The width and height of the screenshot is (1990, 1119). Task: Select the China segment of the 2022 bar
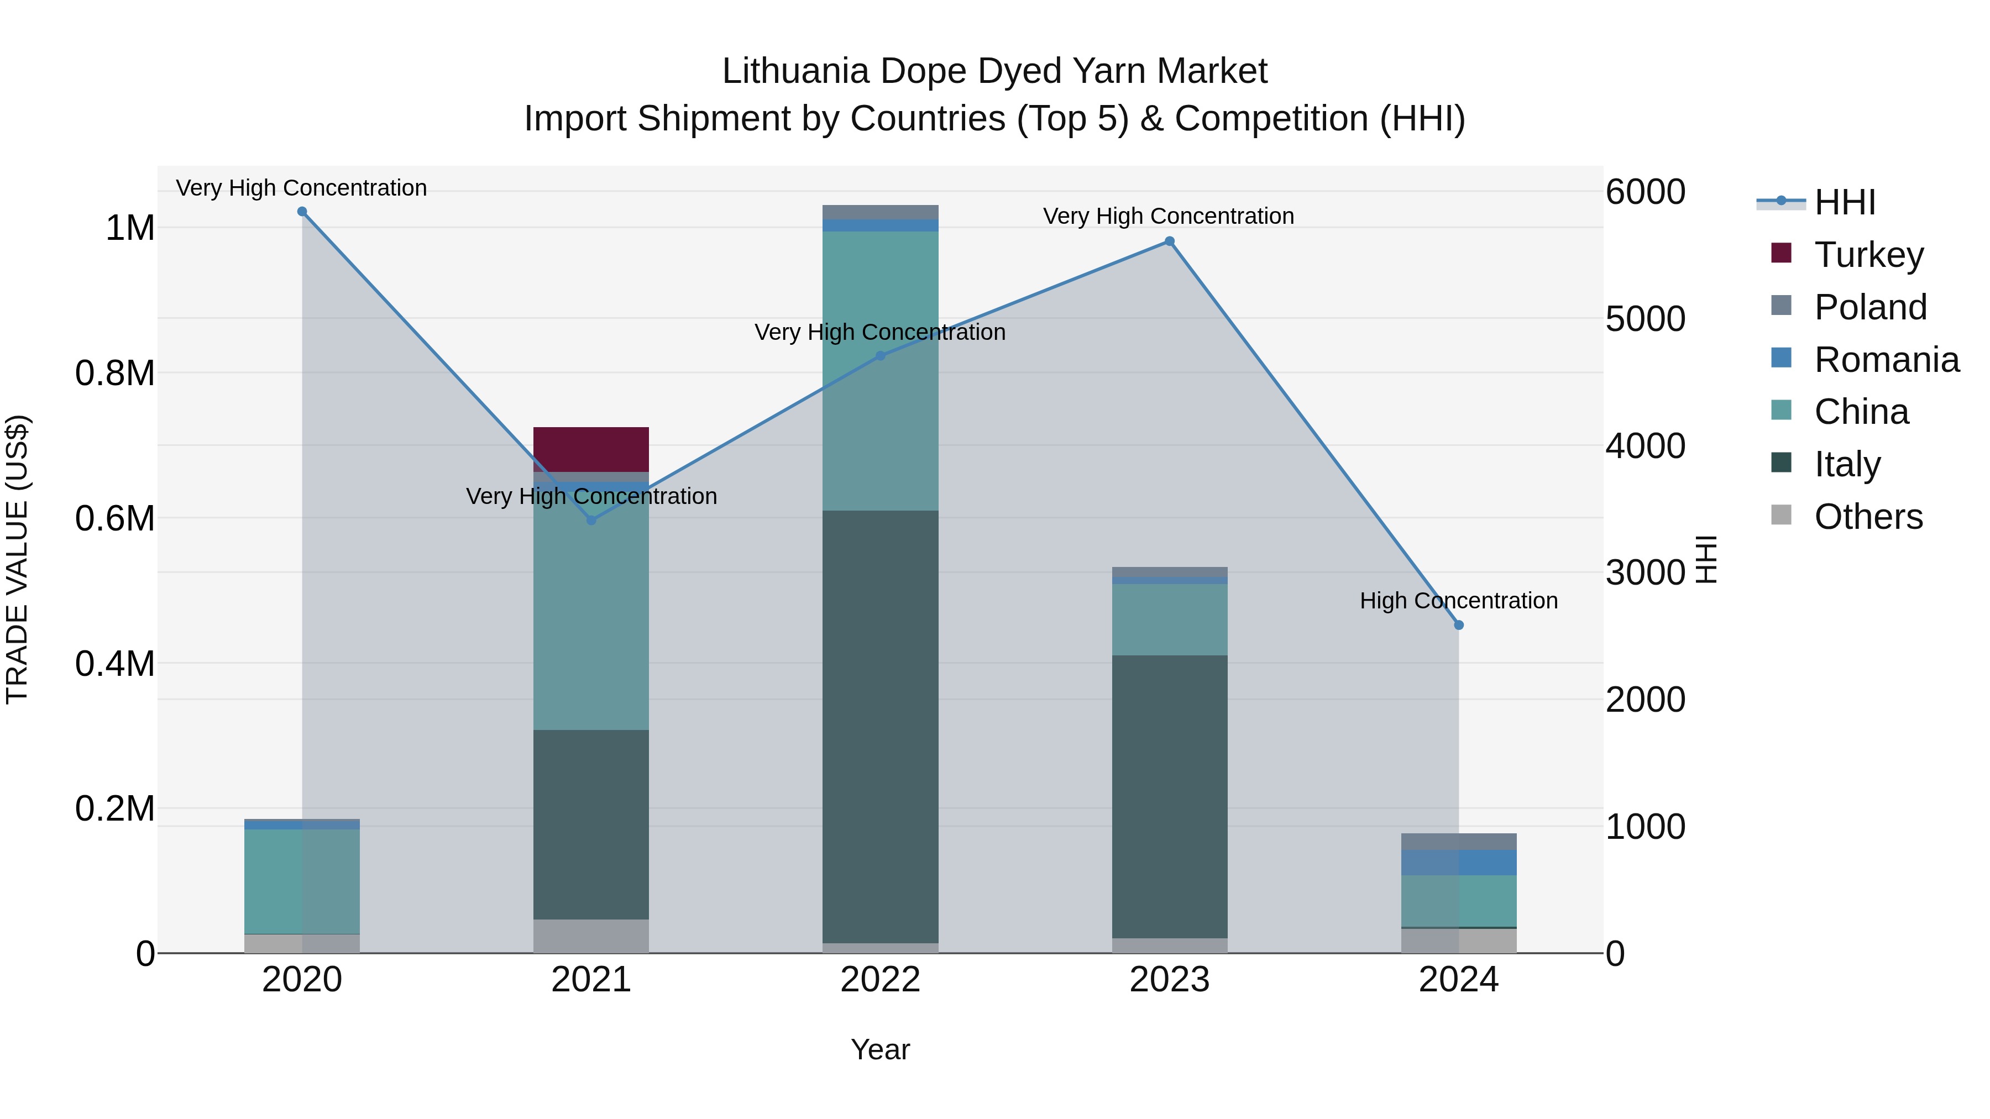pos(880,371)
